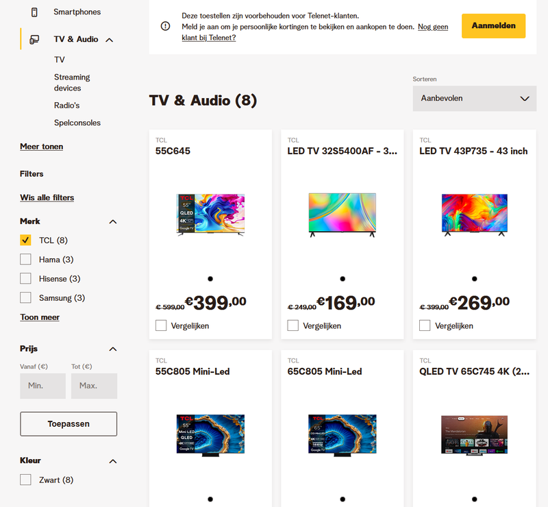Click the warning info icon in banner
This screenshot has width=548, height=507.
tap(165, 26)
